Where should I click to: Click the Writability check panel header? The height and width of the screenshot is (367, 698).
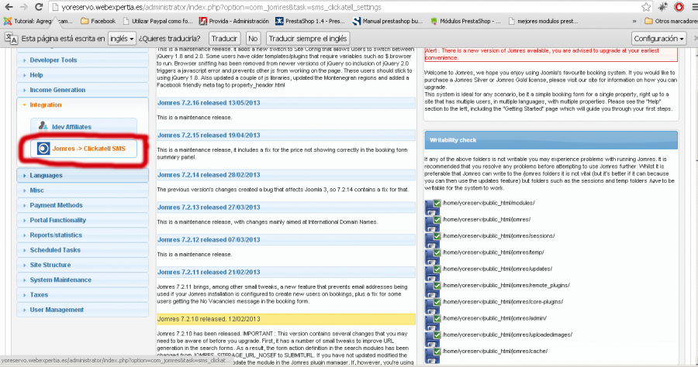point(551,140)
